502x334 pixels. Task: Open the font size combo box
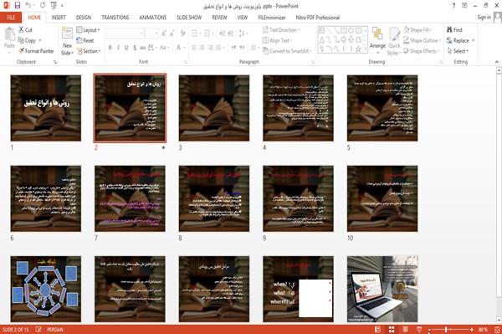tap(151, 33)
